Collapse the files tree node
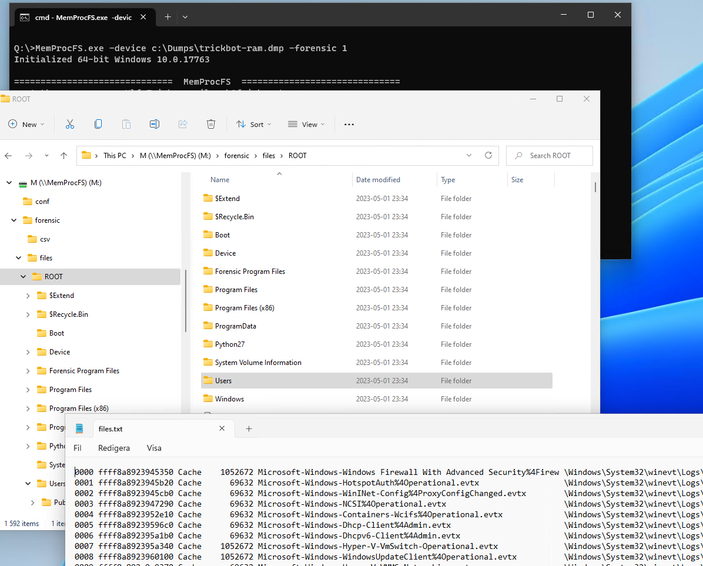Image resolution: width=703 pixels, height=566 pixels. coord(18,257)
